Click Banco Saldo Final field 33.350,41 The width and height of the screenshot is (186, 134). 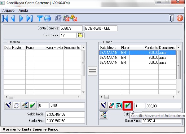tap(161, 121)
